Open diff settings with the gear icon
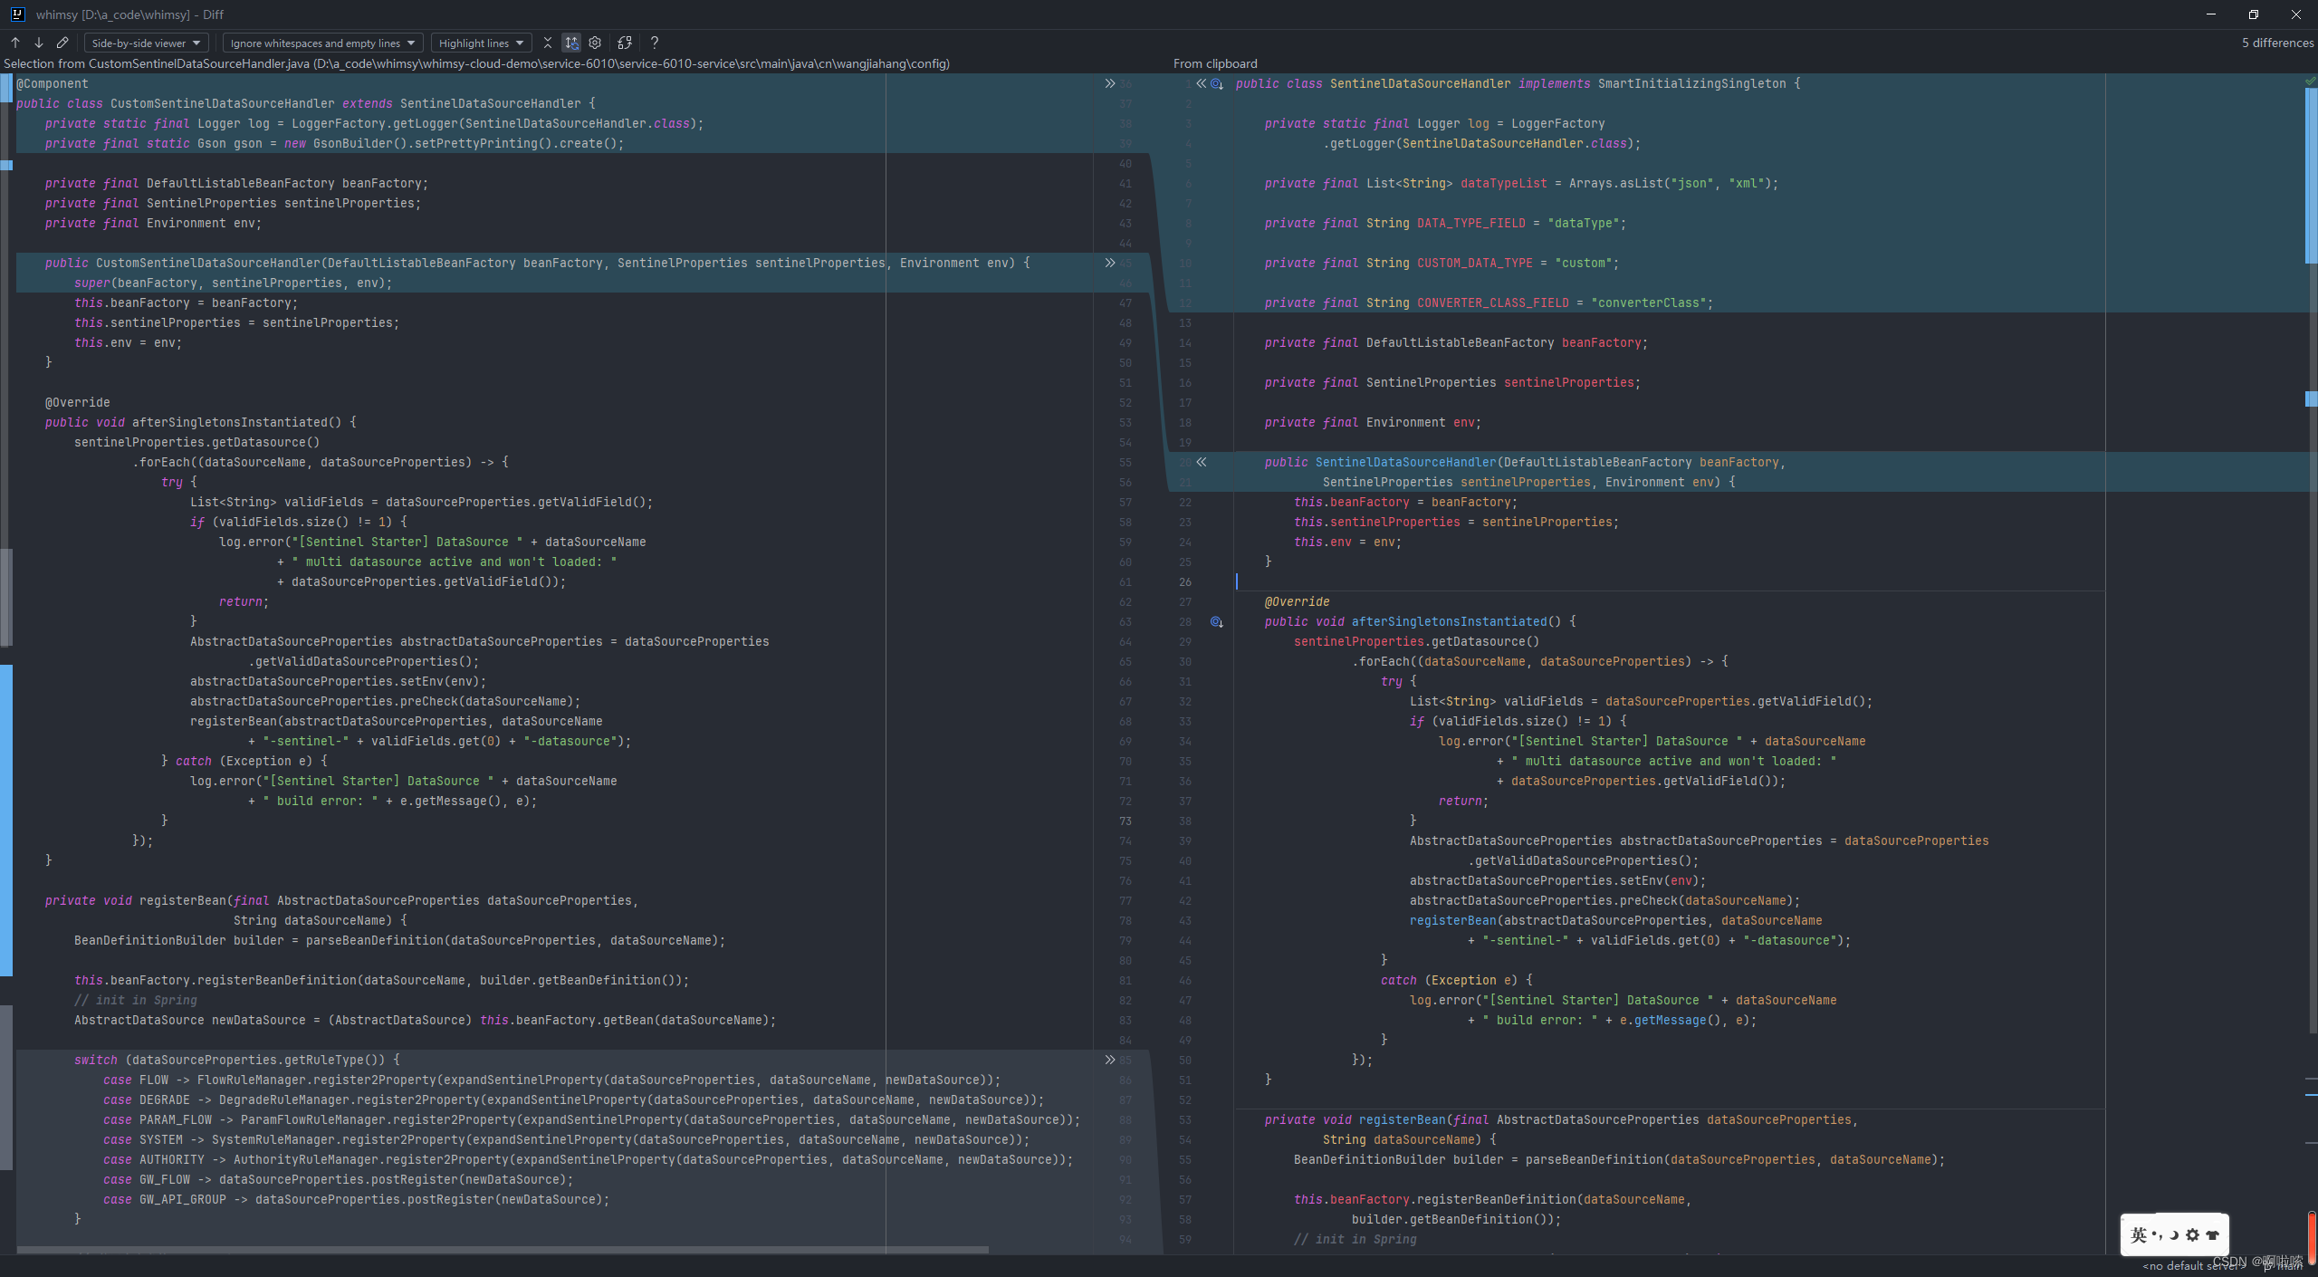The image size is (2318, 1277). pyautogui.click(x=595, y=42)
